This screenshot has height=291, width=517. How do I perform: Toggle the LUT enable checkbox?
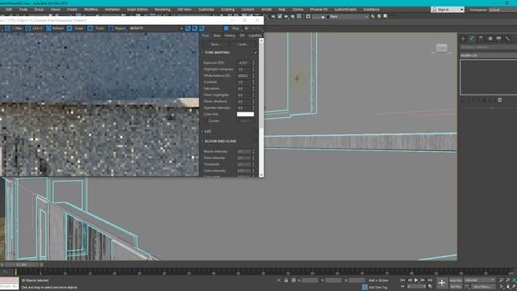click(x=255, y=131)
